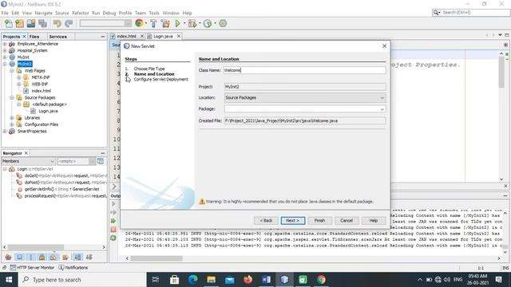511x287 pixels.
Task: Click the Help button in dialog
Action: tap(374, 220)
